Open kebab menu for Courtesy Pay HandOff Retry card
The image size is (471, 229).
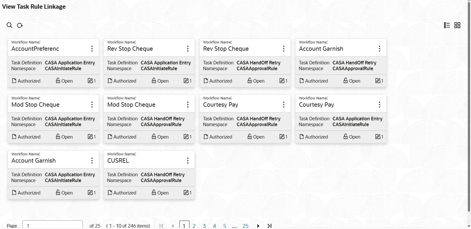284,105
